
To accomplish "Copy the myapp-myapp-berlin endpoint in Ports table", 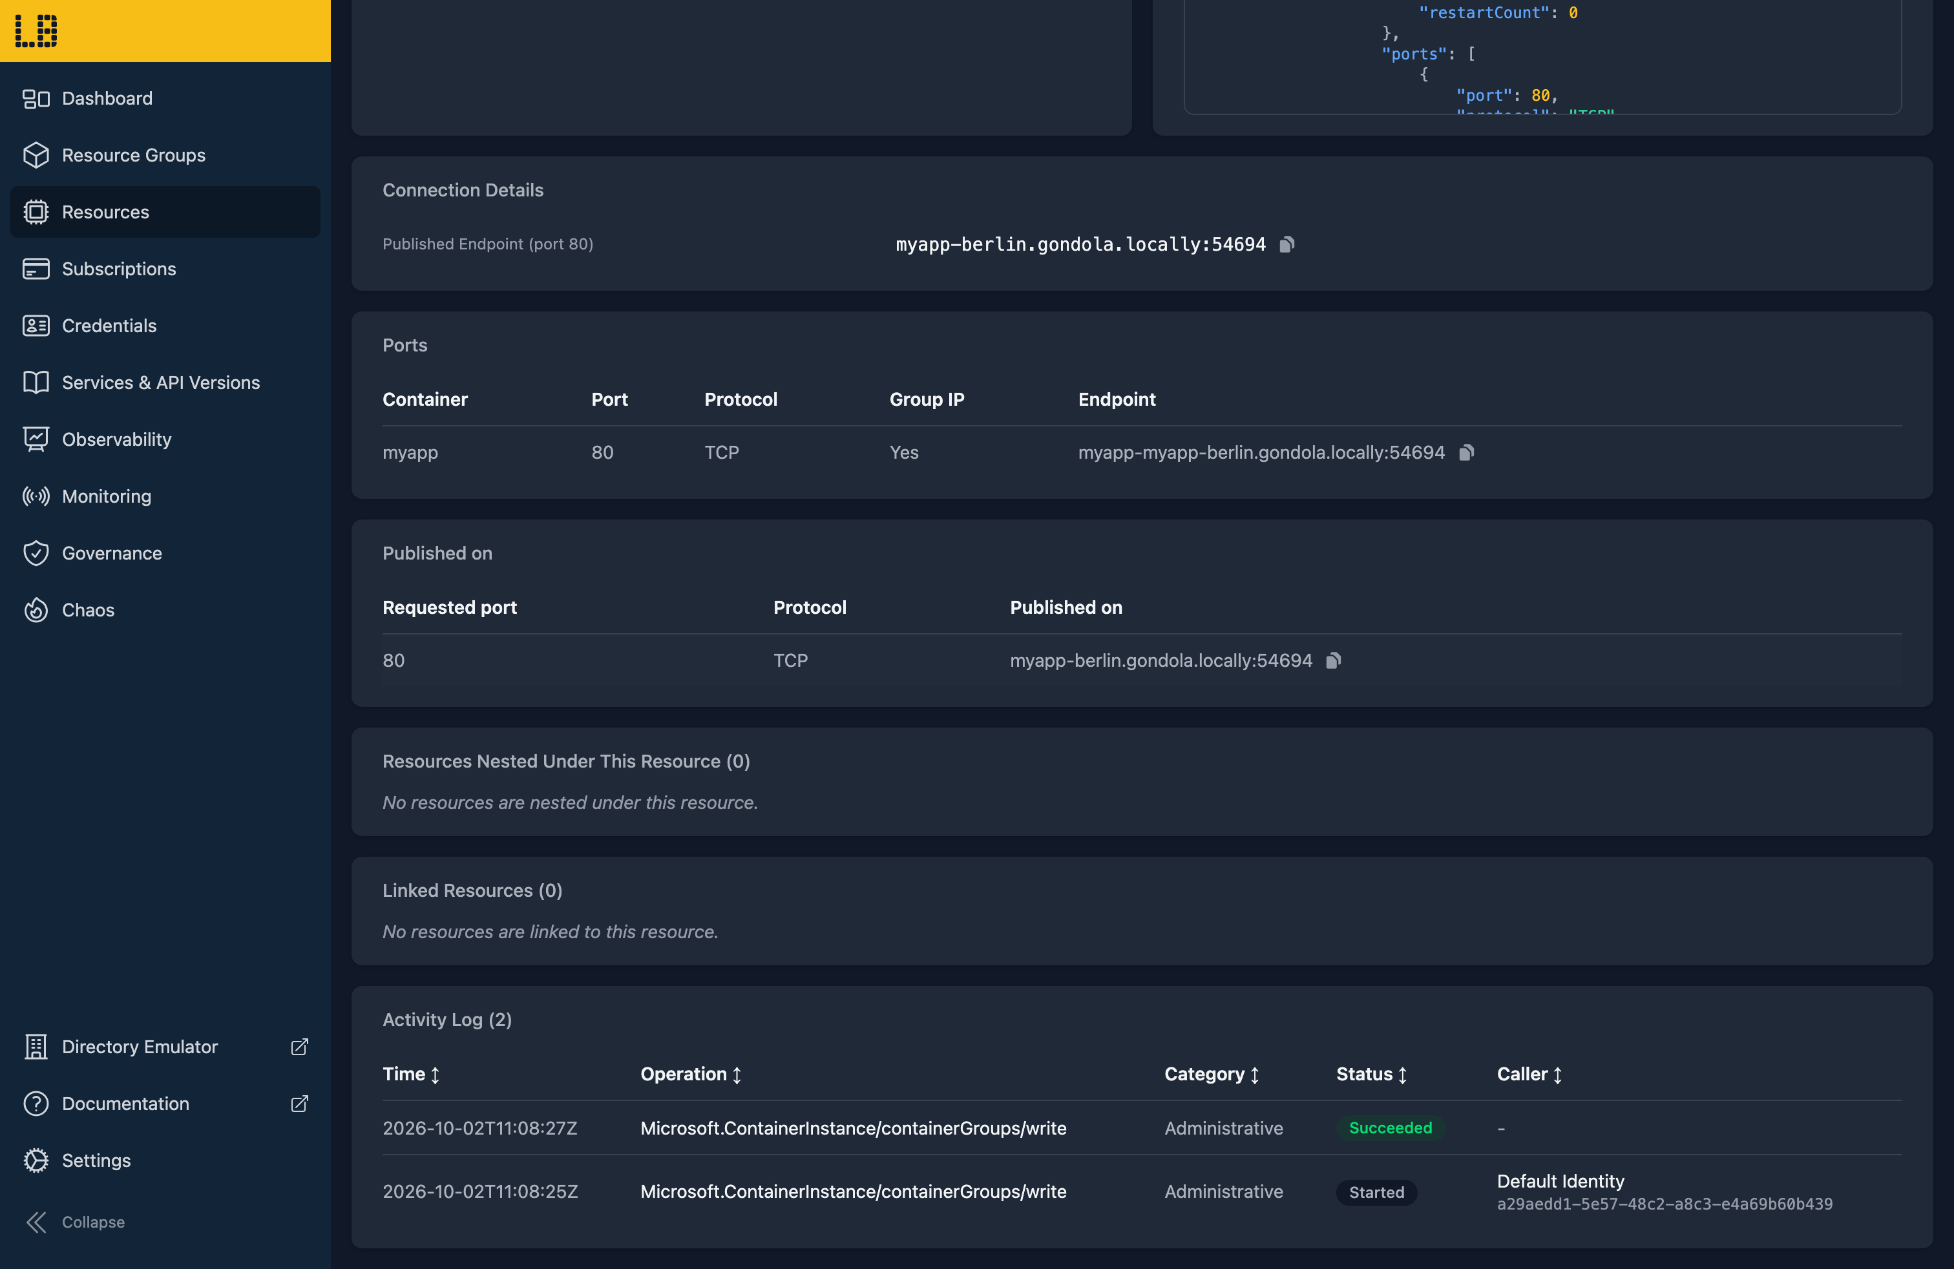I will 1466,452.
